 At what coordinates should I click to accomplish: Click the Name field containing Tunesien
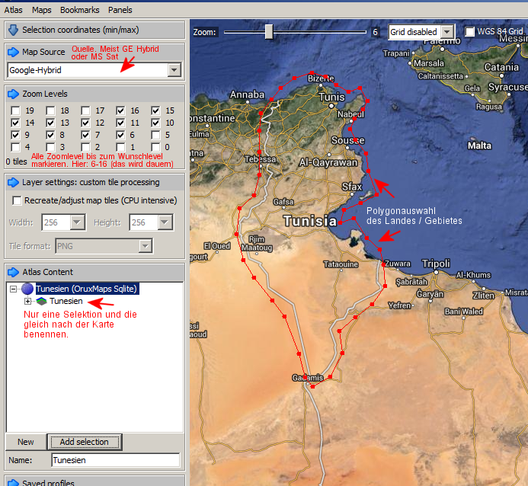[x=115, y=460]
